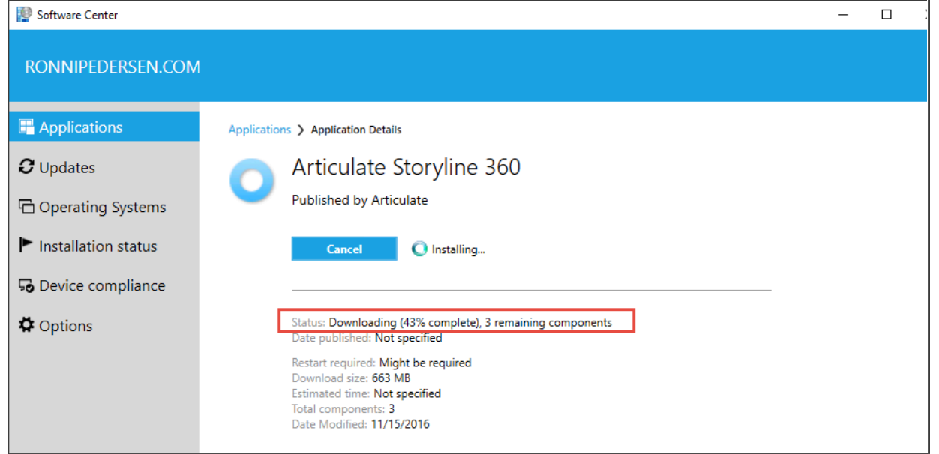This screenshot has height=454, width=939.
Task: Maximize the Software Center window
Action: click(x=886, y=14)
